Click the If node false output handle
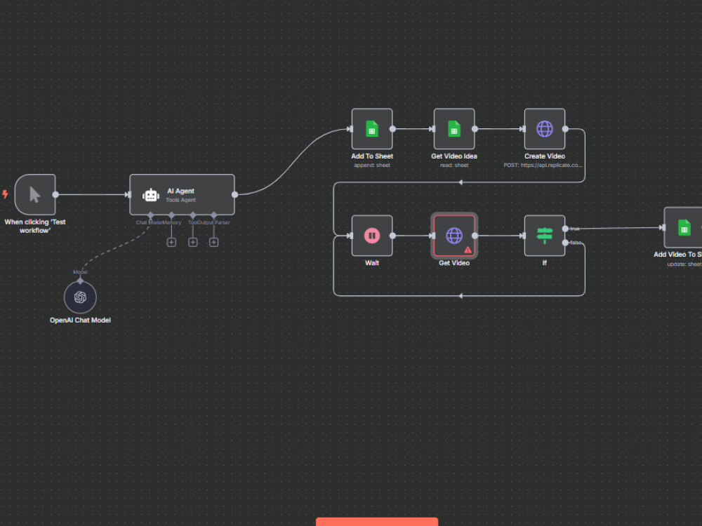The width and height of the screenshot is (702, 526). click(x=565, y=243)
